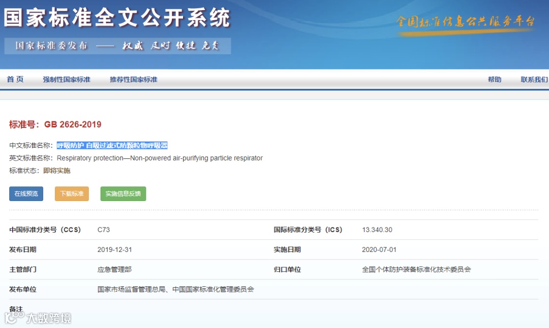Click the 中国标准分类号 (CCS) label
Screen dimensions: 549x328
point(45,229)
